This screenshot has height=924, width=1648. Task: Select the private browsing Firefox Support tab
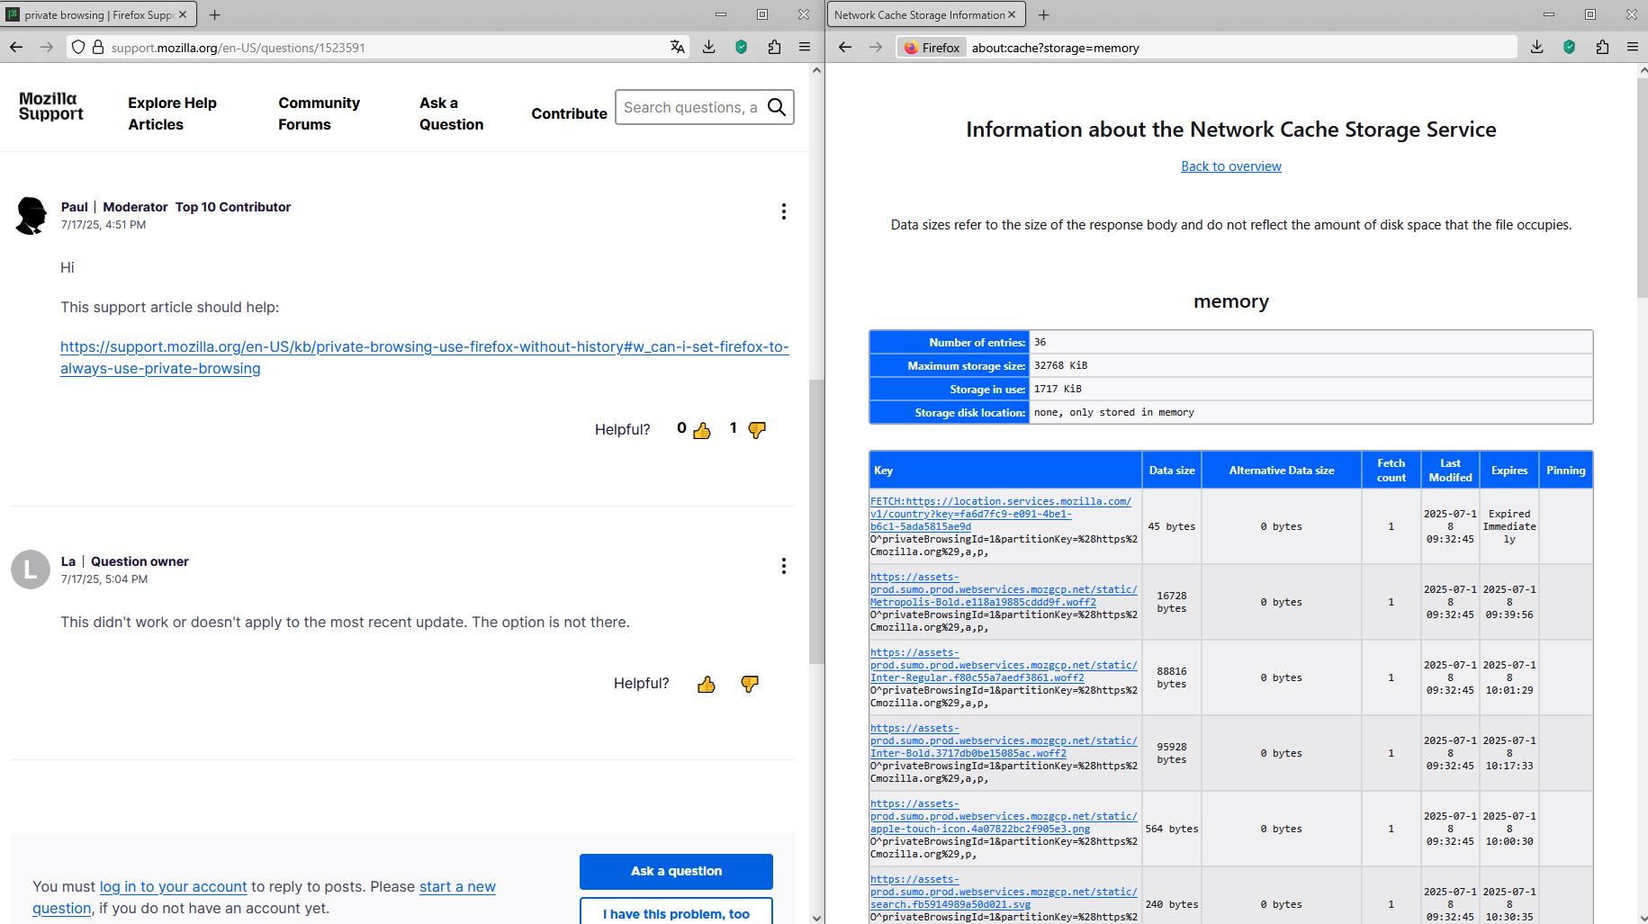point(99,14)
